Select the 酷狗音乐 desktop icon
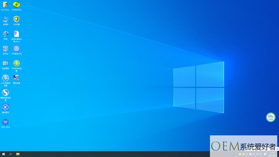 click(6, 109)
